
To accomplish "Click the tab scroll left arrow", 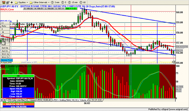I will coord(2,100).
